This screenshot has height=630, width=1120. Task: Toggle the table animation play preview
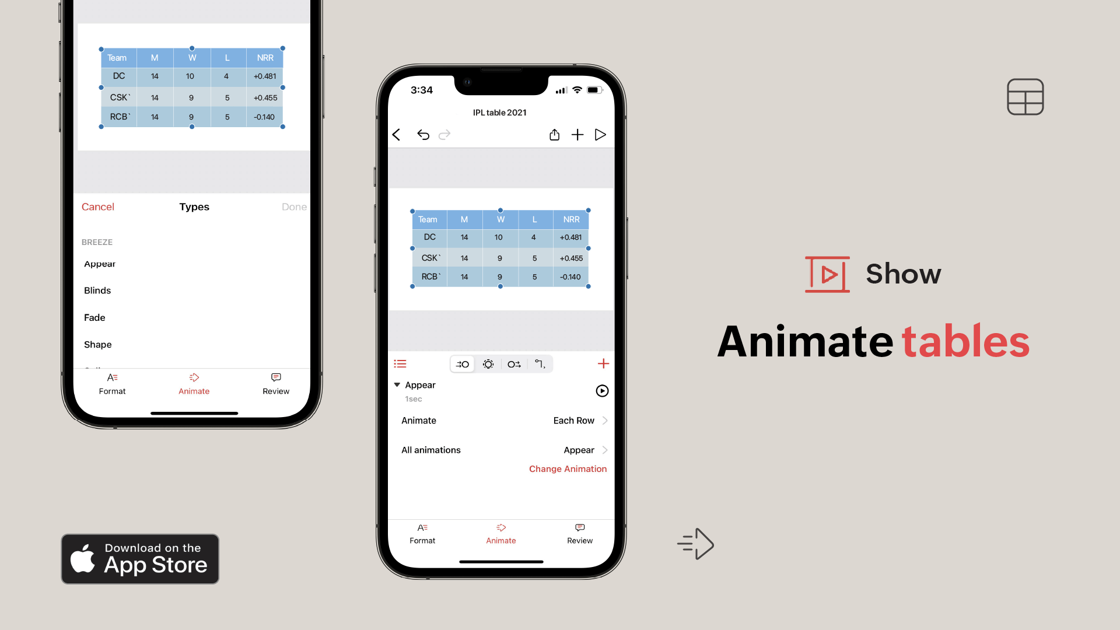(x=603, y=391)
